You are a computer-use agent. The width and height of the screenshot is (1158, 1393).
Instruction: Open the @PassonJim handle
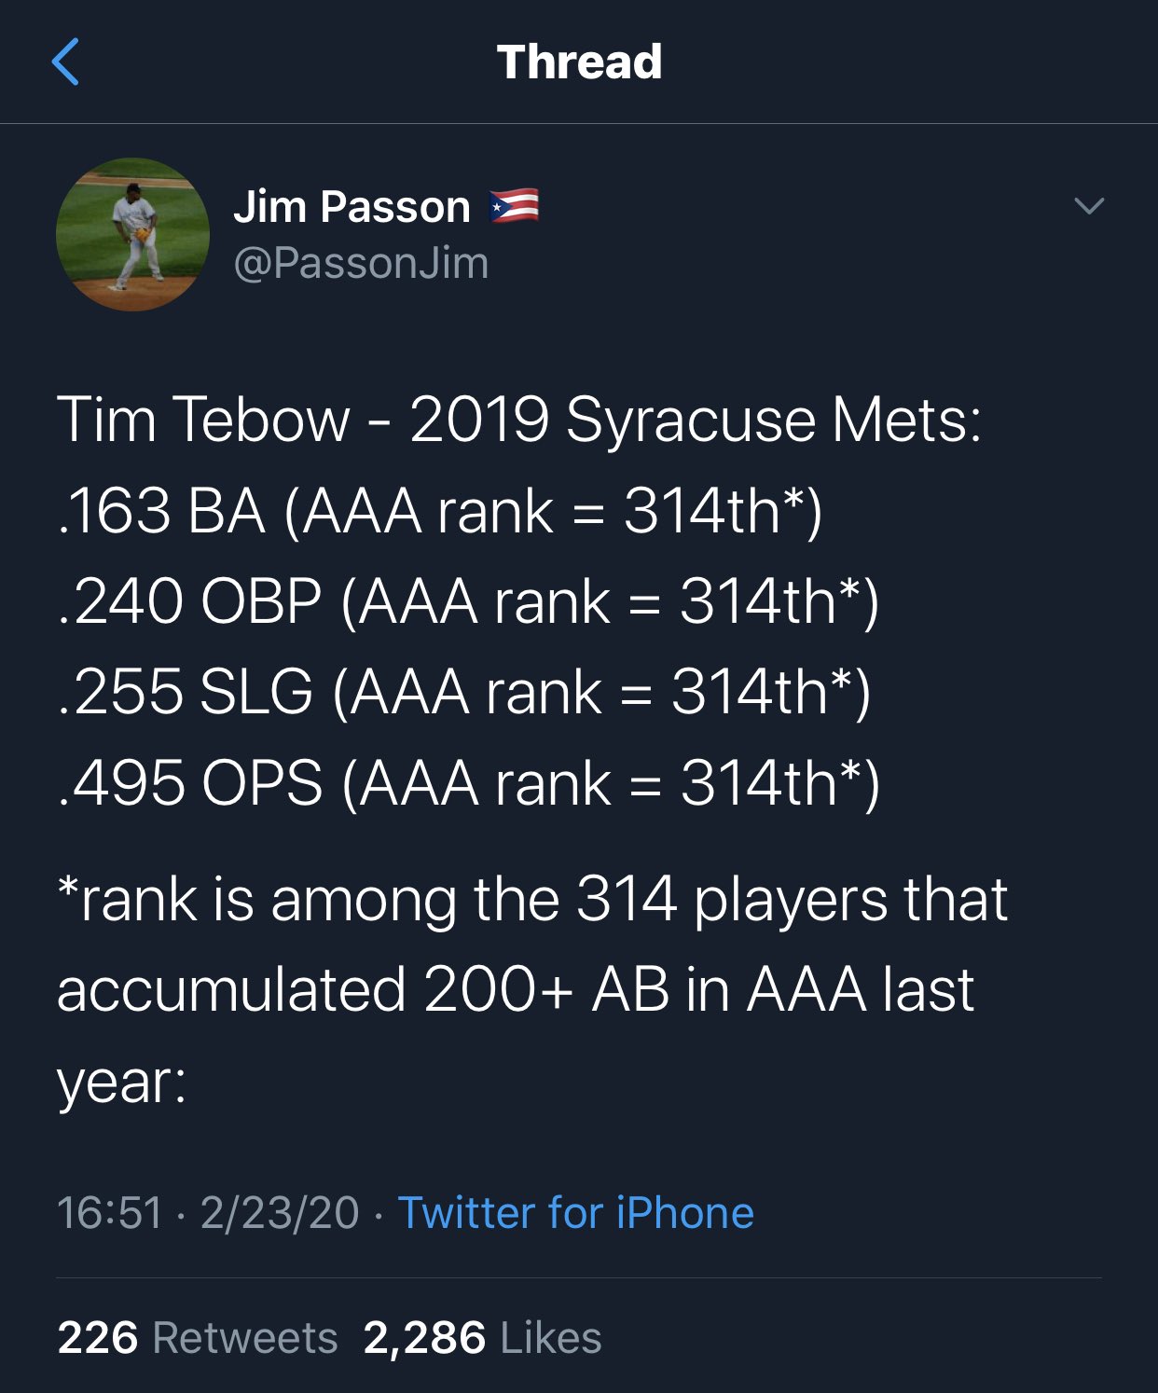(361, 263)
